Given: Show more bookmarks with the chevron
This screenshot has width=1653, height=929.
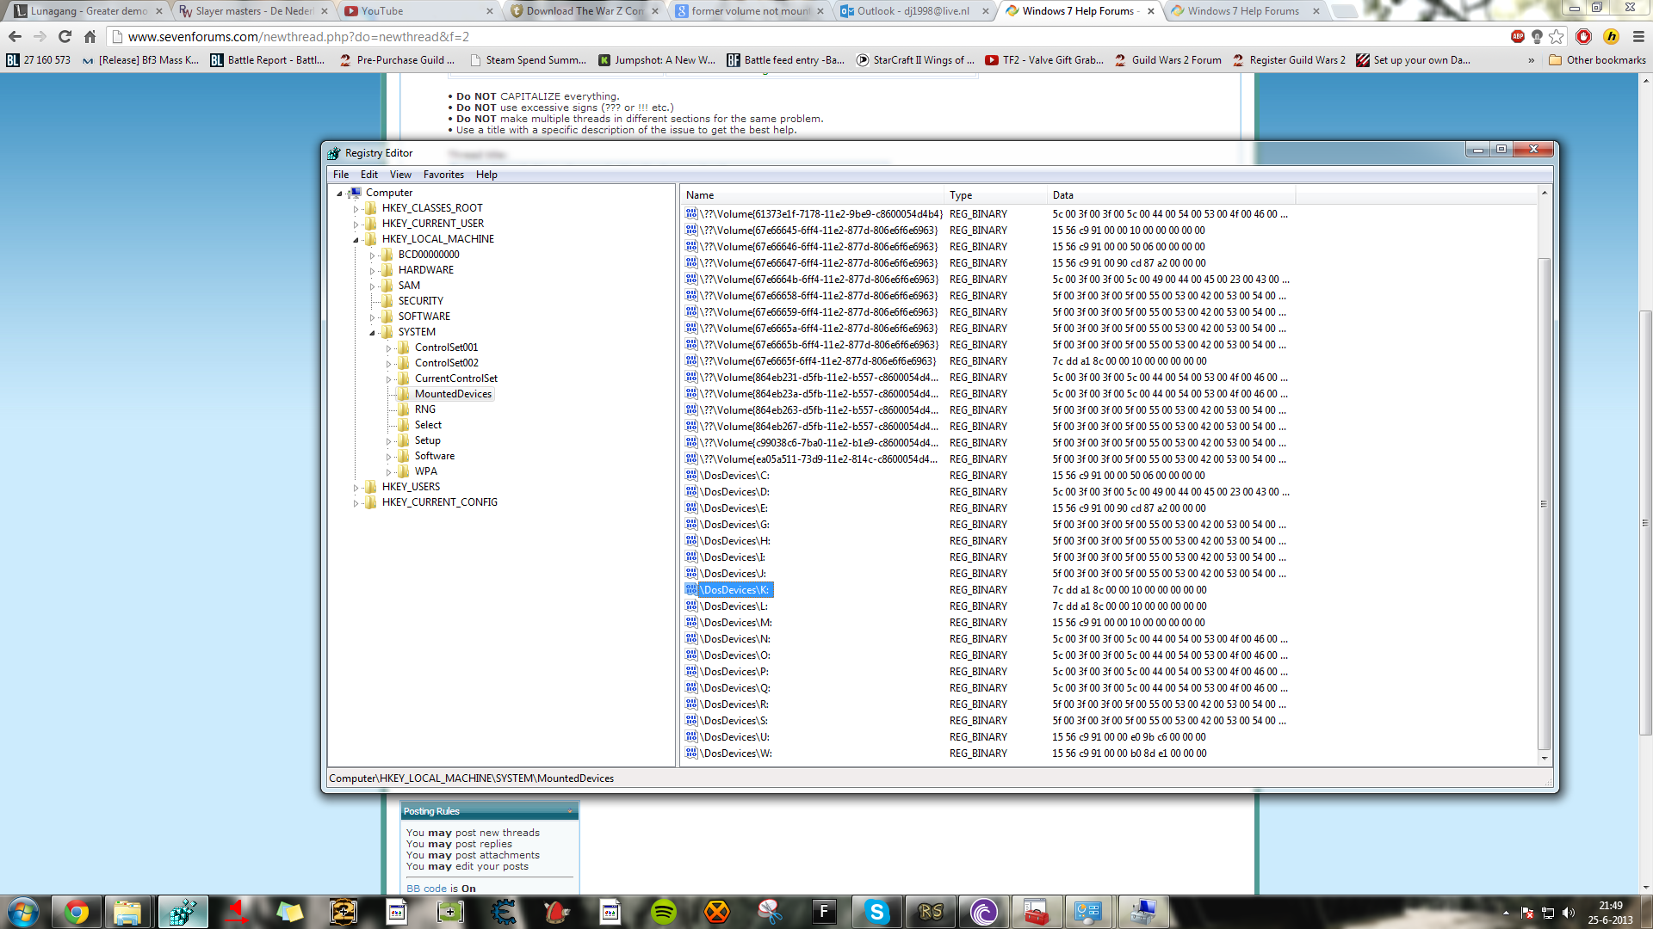Looking at the screenshot, I should click(x=1531, y=60).
